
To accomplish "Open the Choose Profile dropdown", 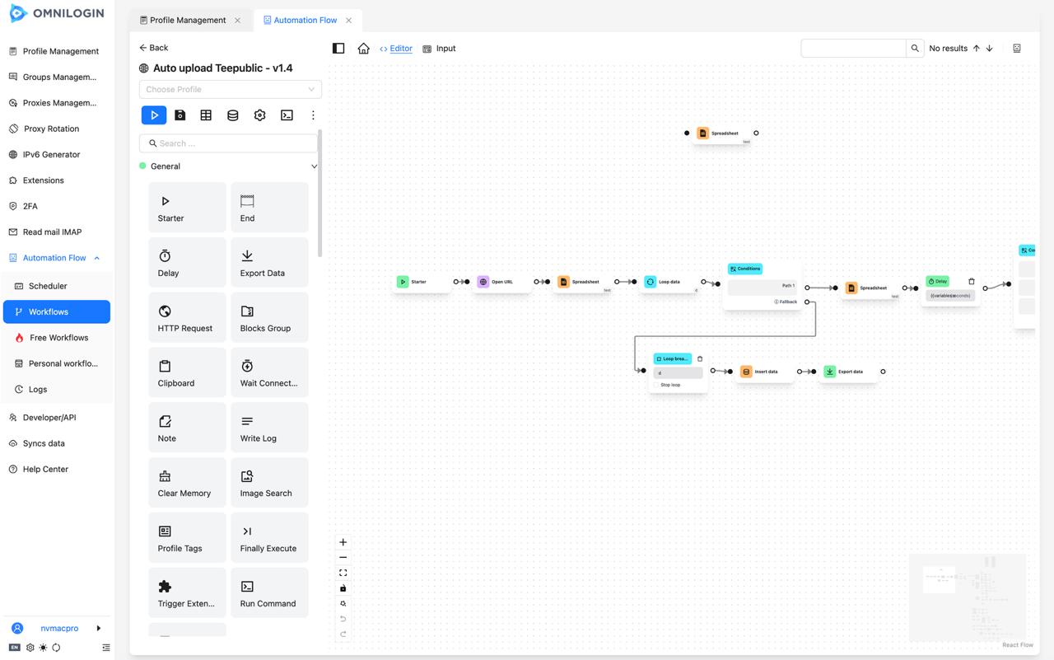I will pyautogui.click(x=231, y=89).
